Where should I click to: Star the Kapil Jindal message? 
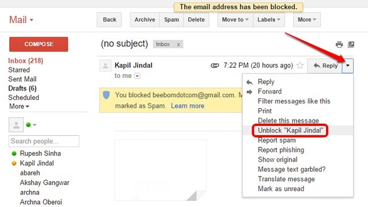[x=300, y=65]
